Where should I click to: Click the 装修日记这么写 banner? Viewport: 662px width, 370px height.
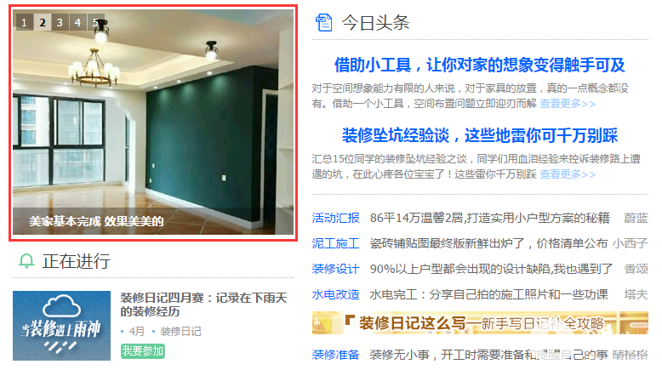point(480,323)
